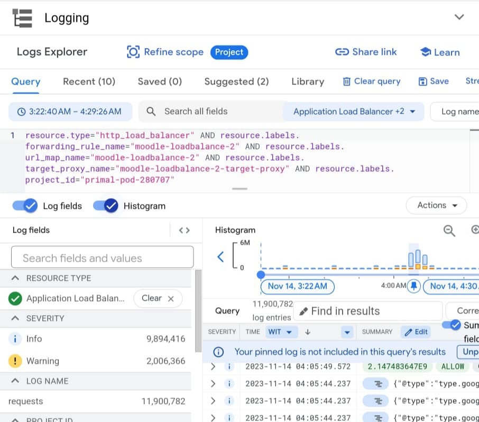Click the tallest histogram bar
Screen dimensions: 479x422
(x=418, y=260)
